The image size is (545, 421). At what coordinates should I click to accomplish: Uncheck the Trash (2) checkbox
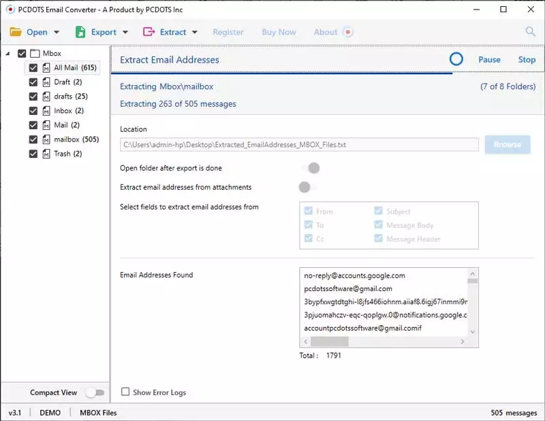tap(33, 154)
